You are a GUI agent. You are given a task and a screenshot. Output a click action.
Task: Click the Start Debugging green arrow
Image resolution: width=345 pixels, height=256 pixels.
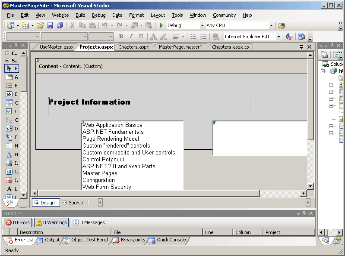pyautogui.click(x=161, y=26)
